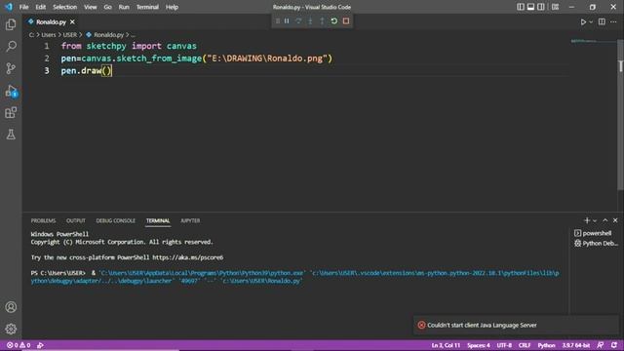Go to line via Ln 3, Col 11

coord(446,345)
